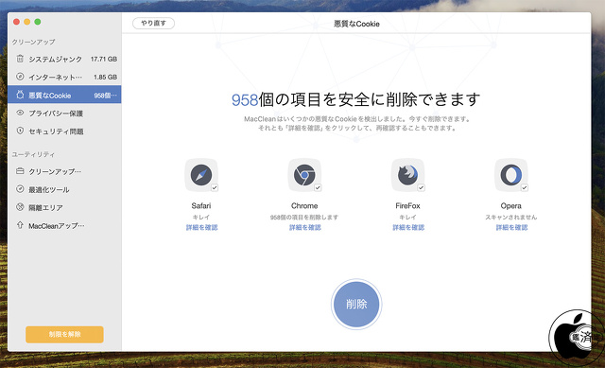Open インターネット… in the sidebar
This screenshot has width=605, height=368.
click(x=64, y=77)
